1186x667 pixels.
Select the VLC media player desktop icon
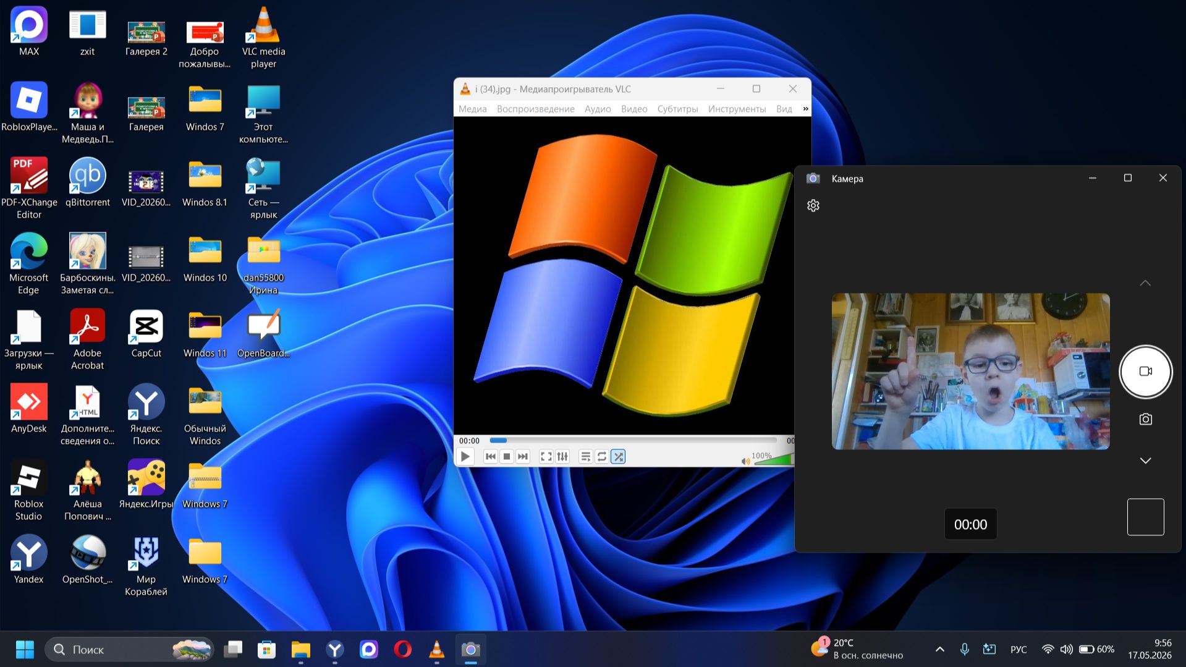coord(264,37)
